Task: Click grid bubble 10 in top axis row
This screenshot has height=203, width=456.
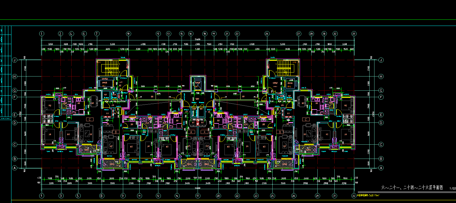Action: tap(128, 34)
